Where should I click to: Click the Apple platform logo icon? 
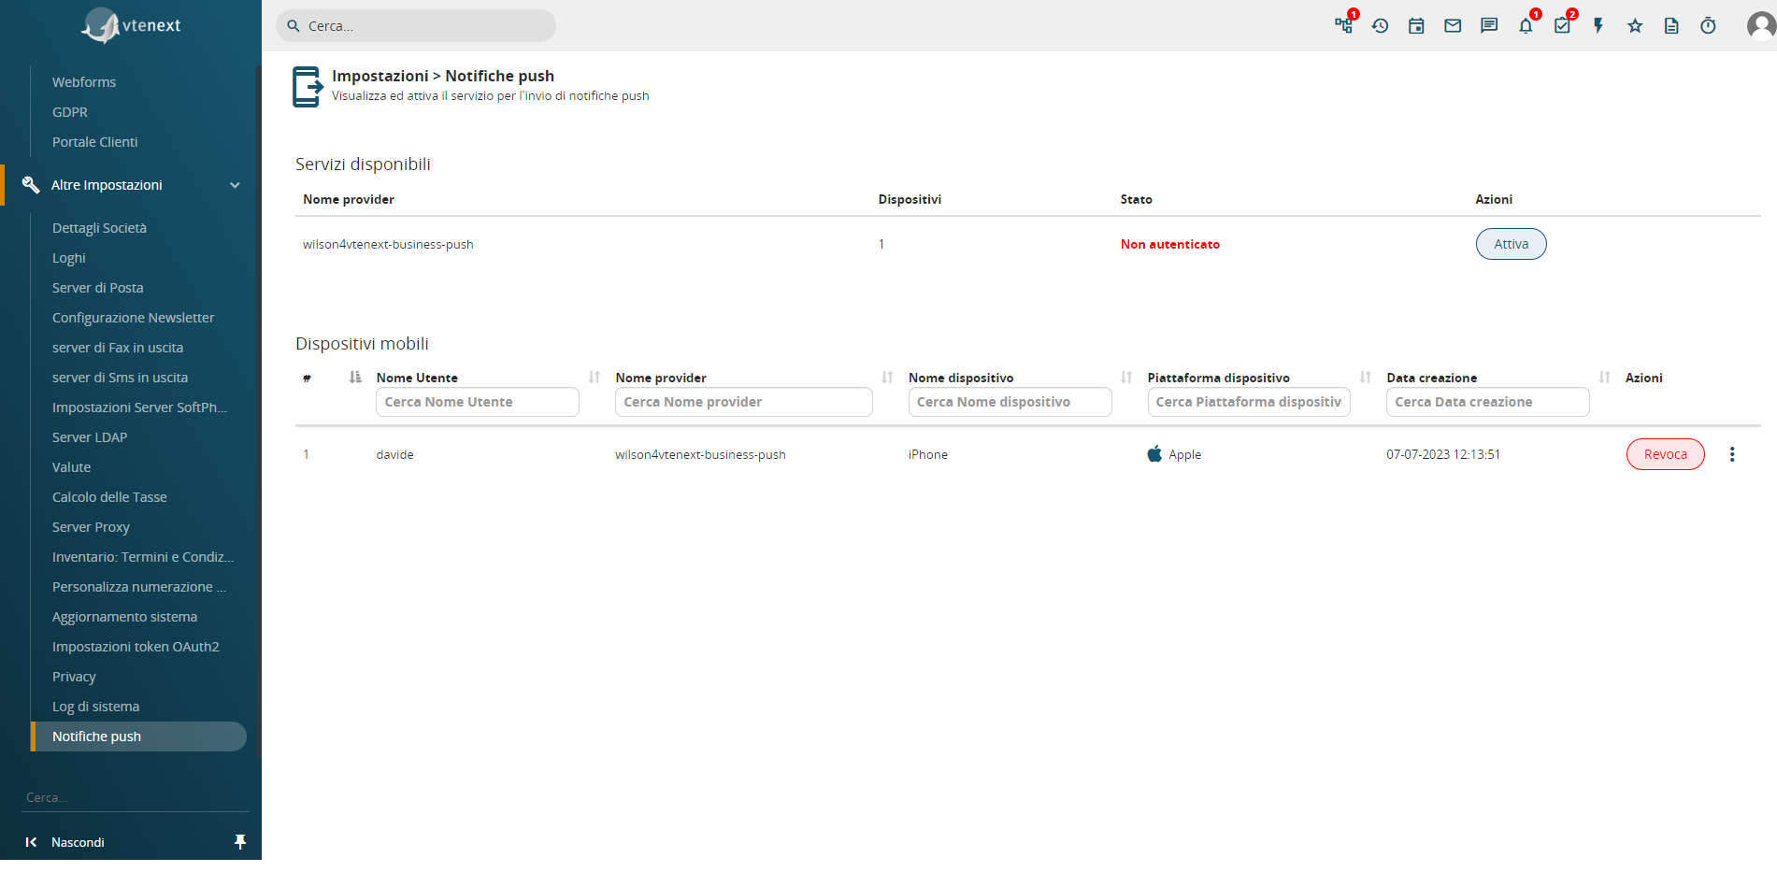1155,454
